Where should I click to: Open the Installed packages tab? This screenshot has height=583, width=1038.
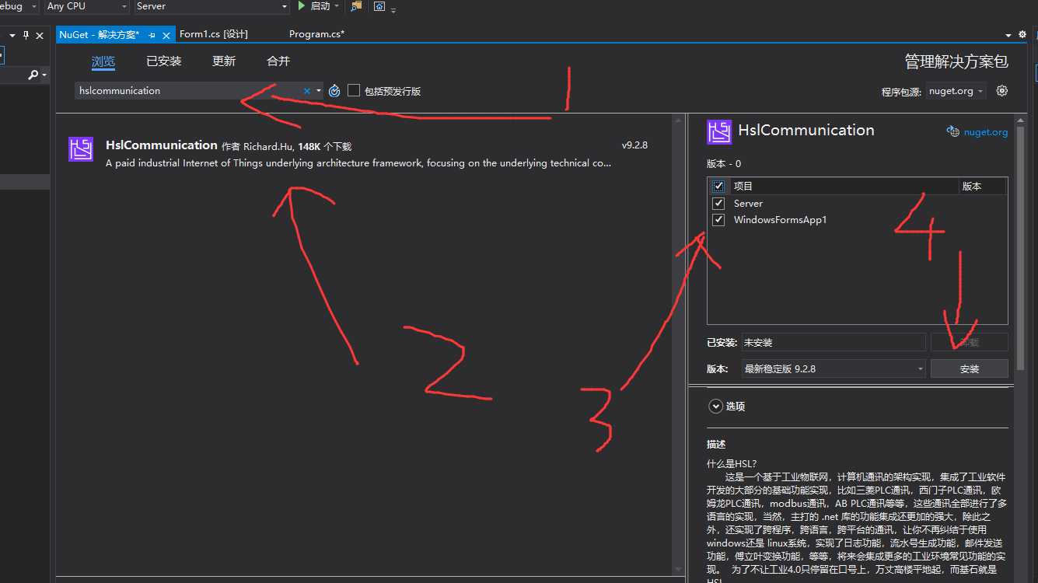coord(164,61)
